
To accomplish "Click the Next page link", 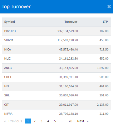I will coord(83,121).
